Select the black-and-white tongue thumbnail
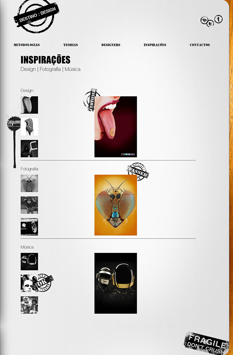This screenshot has width=233, height=355. (30, 105)
